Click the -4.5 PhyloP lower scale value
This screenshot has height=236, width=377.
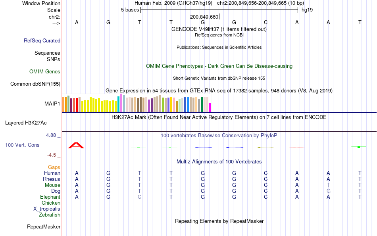(x=52, y=155)
